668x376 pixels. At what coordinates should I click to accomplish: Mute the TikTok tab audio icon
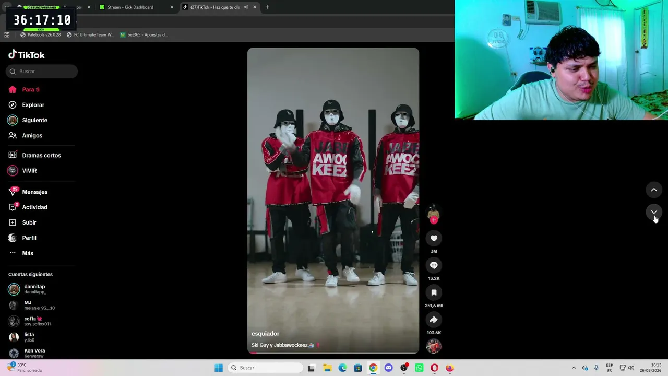click(x=246, y=7)
